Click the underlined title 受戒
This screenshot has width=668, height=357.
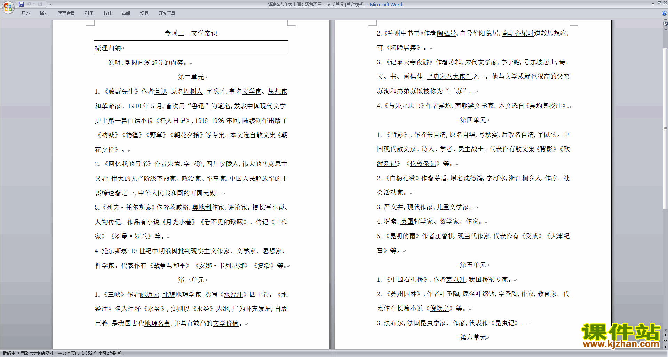click(x=532, y=236)
